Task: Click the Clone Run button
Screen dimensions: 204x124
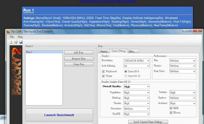Action: pyautogui.click(x=79, y=64)
